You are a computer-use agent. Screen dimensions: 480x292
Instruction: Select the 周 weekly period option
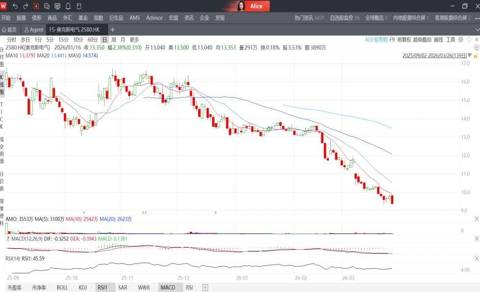point(114,40)
